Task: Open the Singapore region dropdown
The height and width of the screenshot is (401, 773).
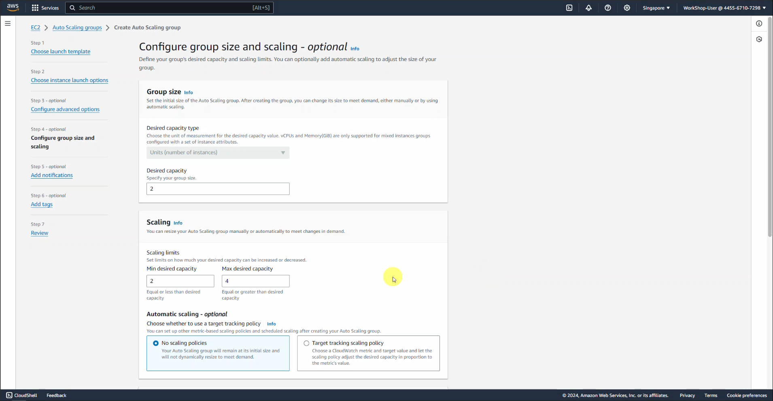Action: tap(656, 8)
